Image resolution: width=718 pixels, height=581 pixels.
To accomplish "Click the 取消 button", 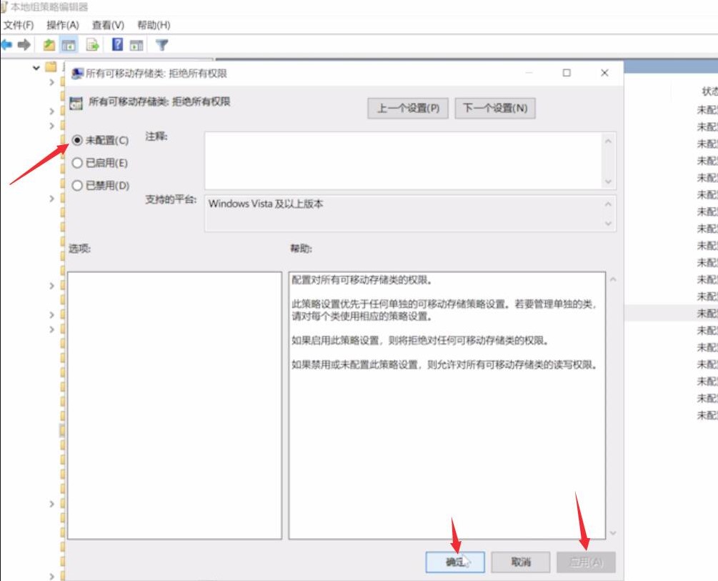I will tap(521, 562).
